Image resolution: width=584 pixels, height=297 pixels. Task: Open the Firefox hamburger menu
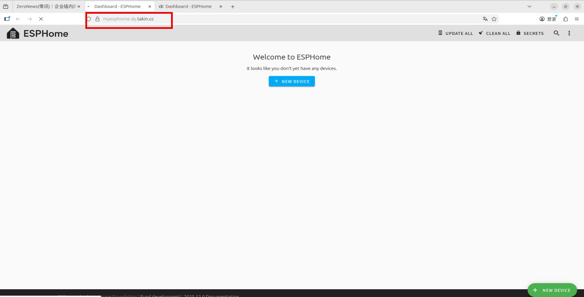click(577, 19)
